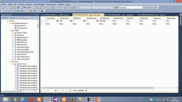Click the Open File folder icon in toolbar
The height and width of the screenshot is (102, 182).
click(12, 8)
